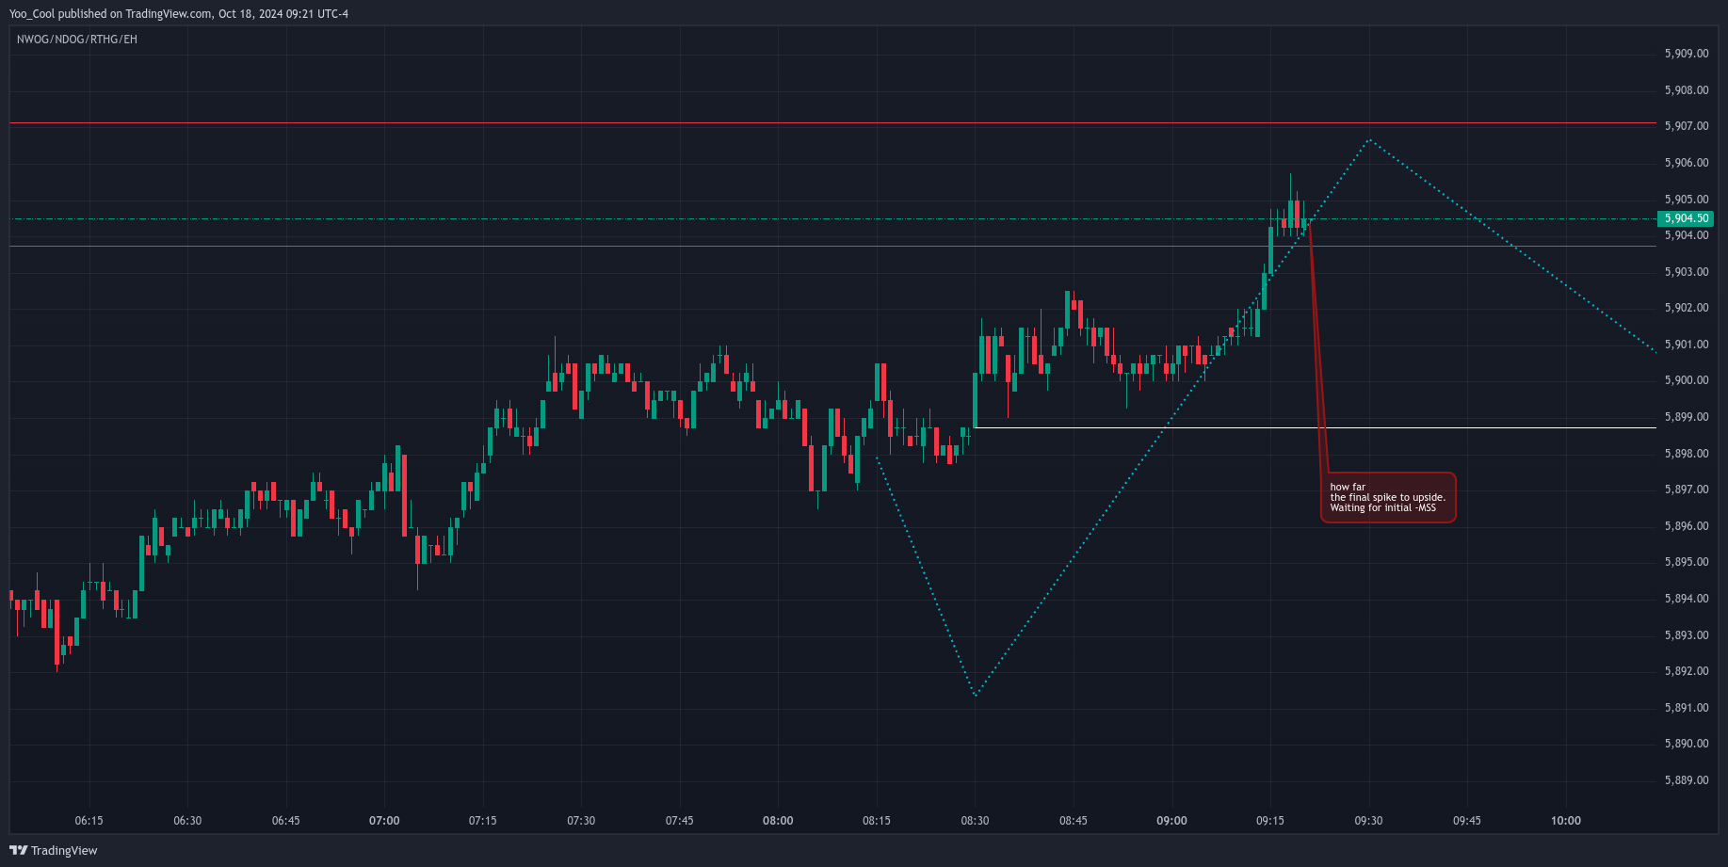
Task: Click the 5,897.00 price axis label
Action: [1687, 490]
